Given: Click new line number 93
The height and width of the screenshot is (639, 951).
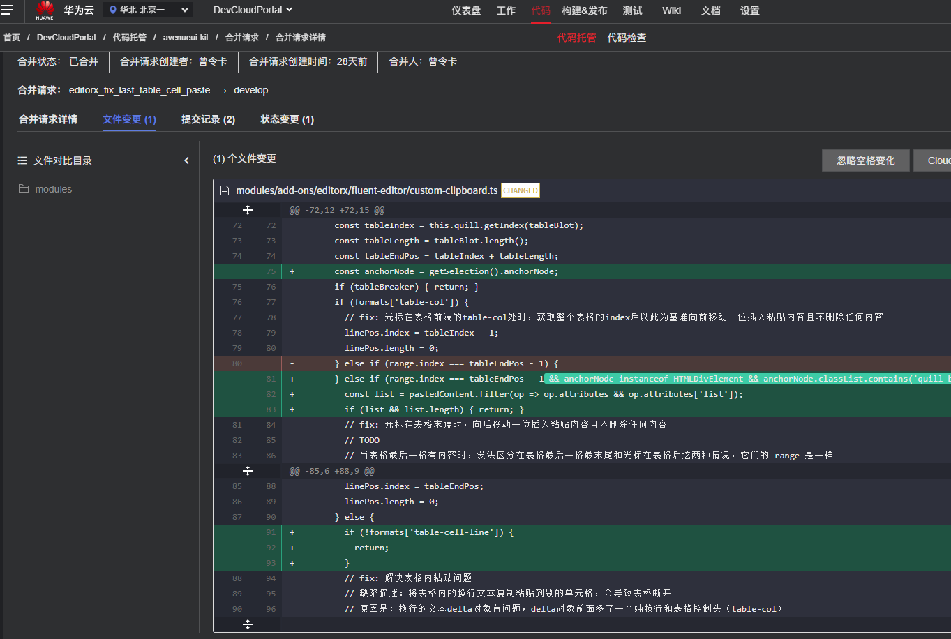Looking at the screenshot, I should point(271,563).
